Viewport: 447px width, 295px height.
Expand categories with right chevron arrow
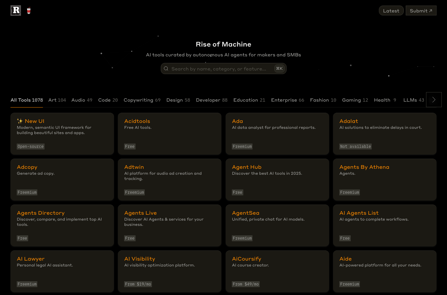[x=434, y=100]
